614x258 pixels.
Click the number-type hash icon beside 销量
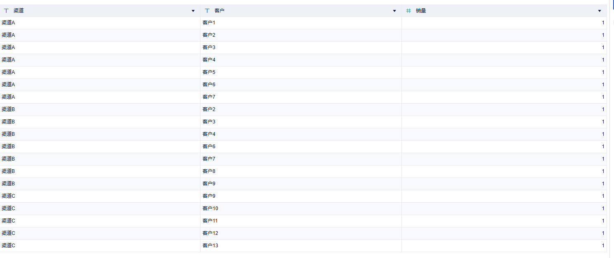click(409, 11)
